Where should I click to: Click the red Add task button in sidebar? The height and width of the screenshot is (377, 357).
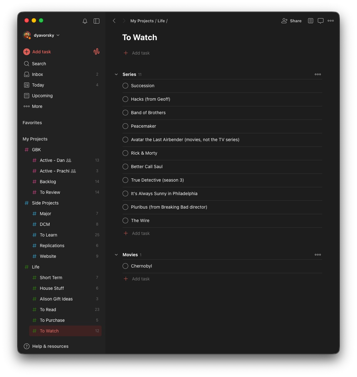coord(37,52)
